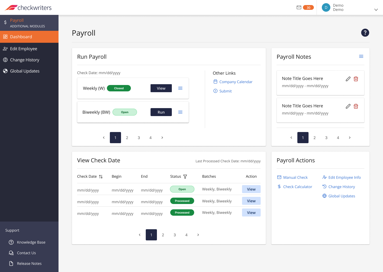View the check date with Open status
383x272 pixels.
(251, 189)
